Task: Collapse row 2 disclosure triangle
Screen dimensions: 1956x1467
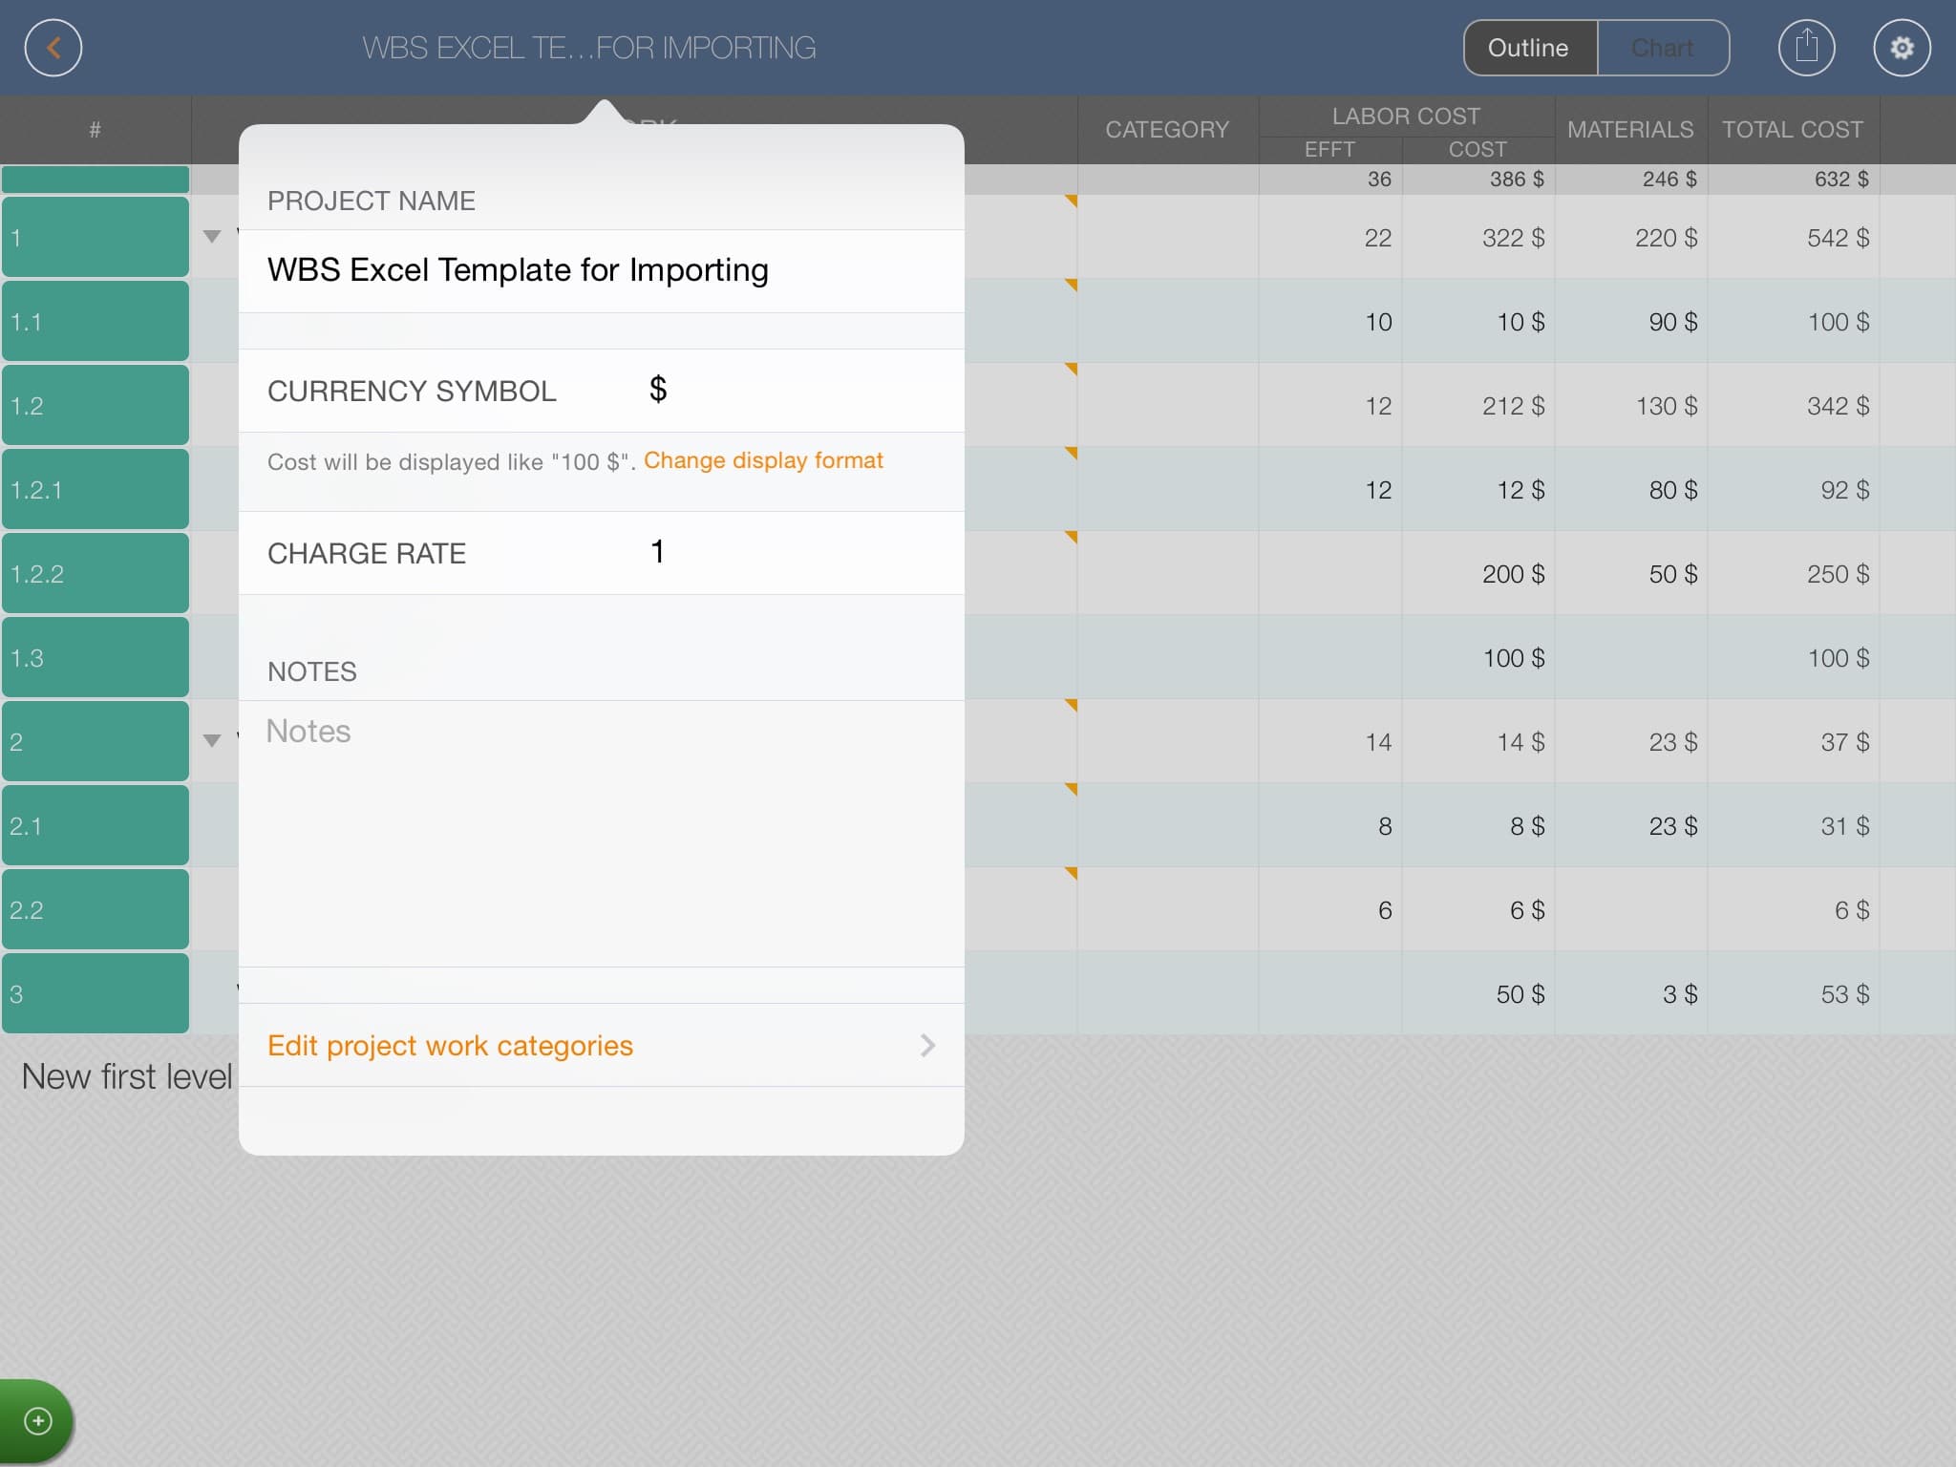Action: point(212,741)
